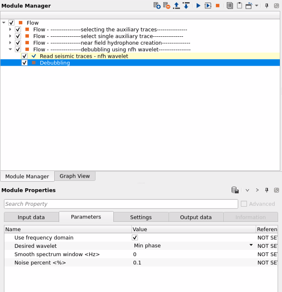This screenshot has height=292, width=282.
Task: Run the flow with the blue play icon
Action: pyautogui.click(x=198, y=6)
